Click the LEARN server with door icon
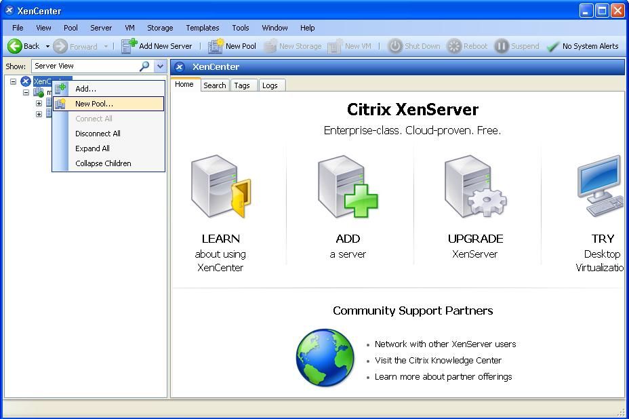 pyautogui.click(x=221, y=186)
